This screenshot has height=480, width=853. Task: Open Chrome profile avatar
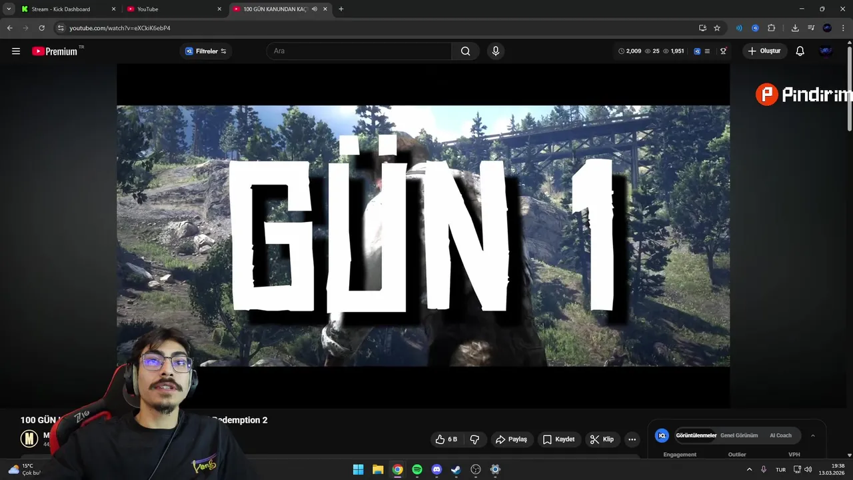[827, 28]
